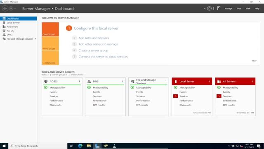Viewport: 264px width, 149px height.
Task: Open the All Servers tile header
Action: 235,81
